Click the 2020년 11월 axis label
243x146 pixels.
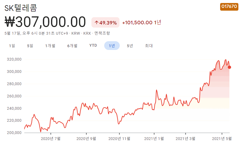(119, 139)
